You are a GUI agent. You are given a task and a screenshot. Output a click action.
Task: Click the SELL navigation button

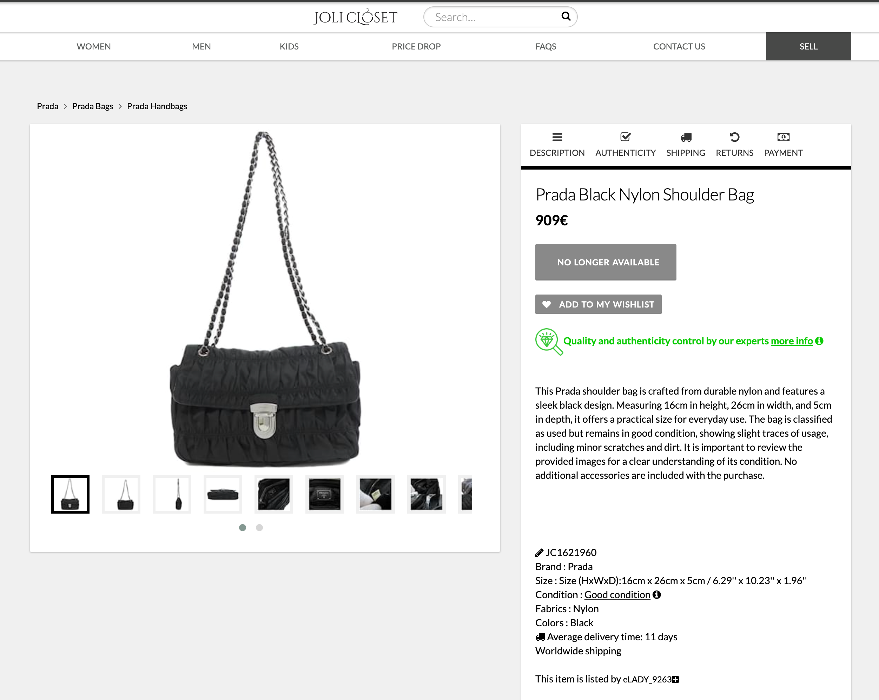click(x=808, y=46)
